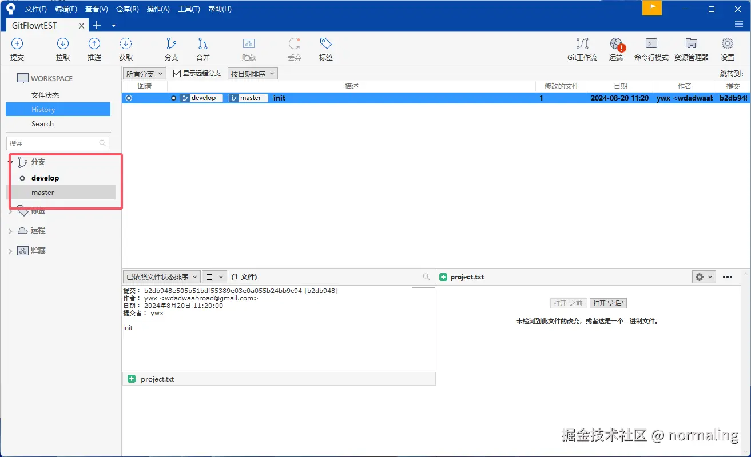Click the three-dot menu in diff panel
751x457 pixels.
pos(728,277)
